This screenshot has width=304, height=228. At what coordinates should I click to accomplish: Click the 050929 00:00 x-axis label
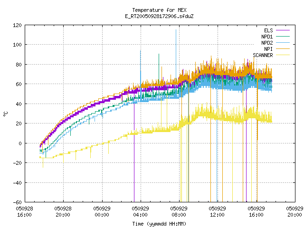point(102,212)
